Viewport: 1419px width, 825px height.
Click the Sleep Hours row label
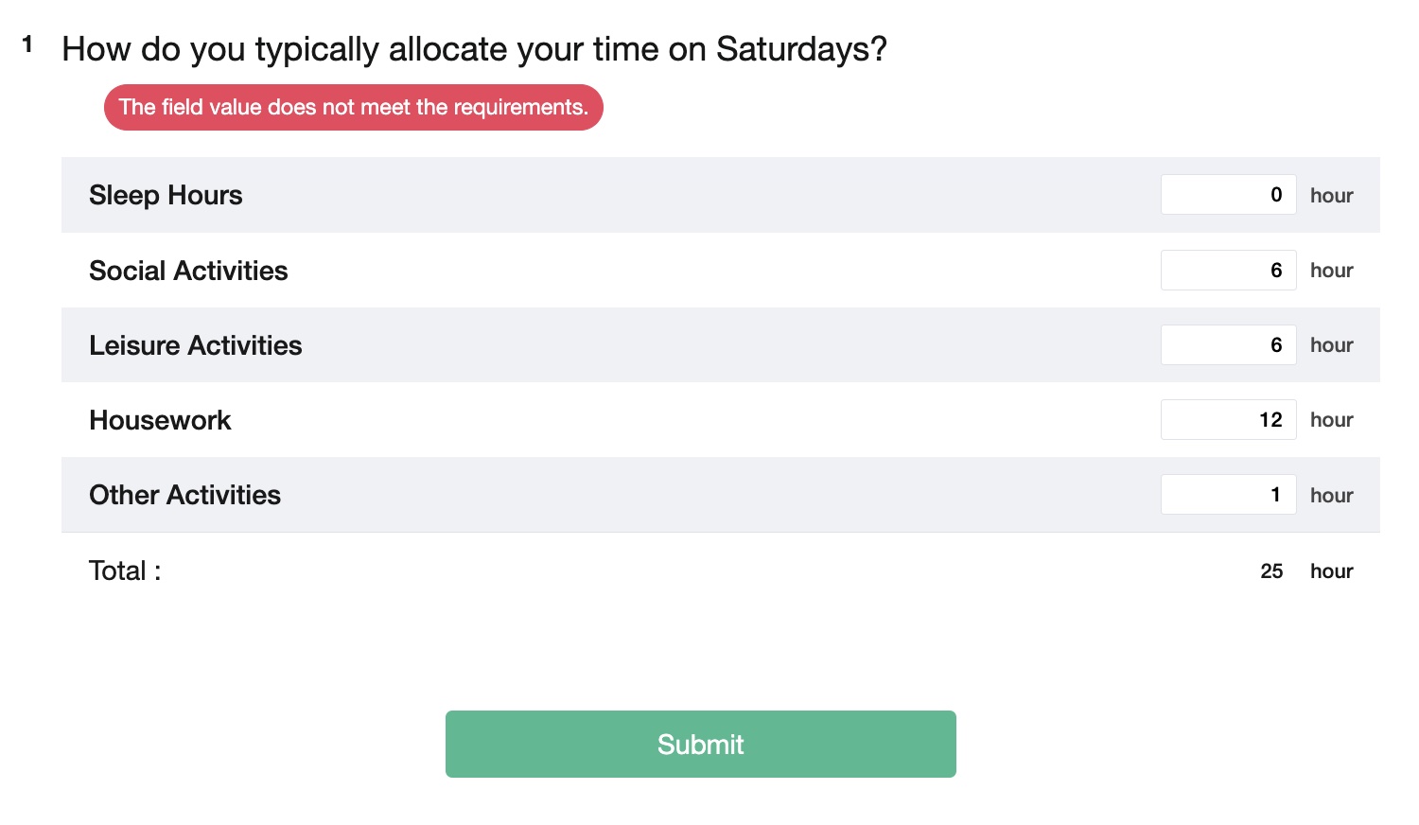point(166,195)
